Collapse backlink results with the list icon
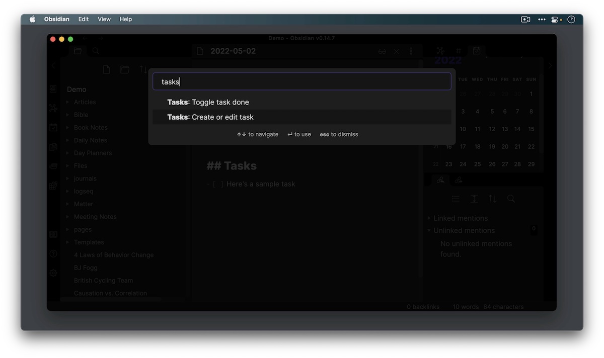604x358 pixels. (456, 199)
